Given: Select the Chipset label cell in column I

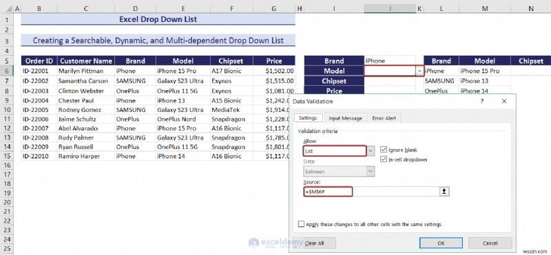Looking at the screenshot, I should pos(334,80).
